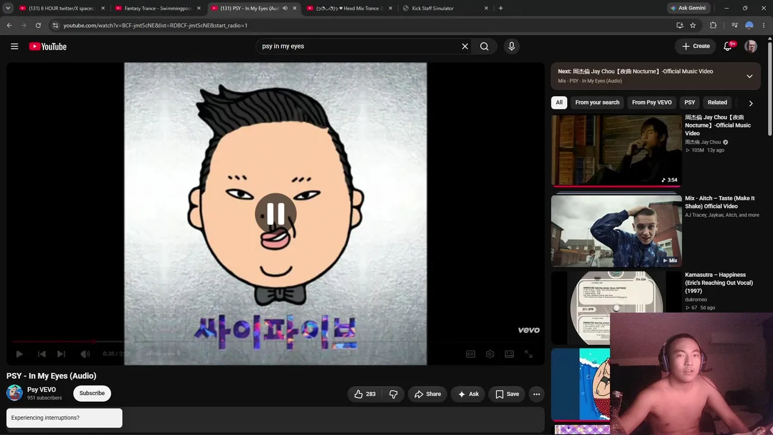Open Kamasutra Happiness video title
773x435 pixels.
point(719,283)
